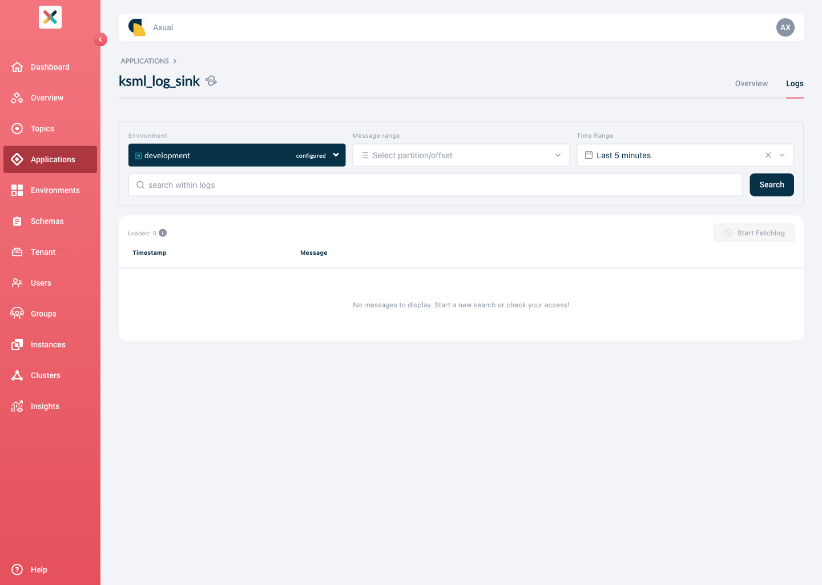The image size is (822, 585).
Task: Collapse the sidebar with the arrow button
Action: click(x=100, y=39)
